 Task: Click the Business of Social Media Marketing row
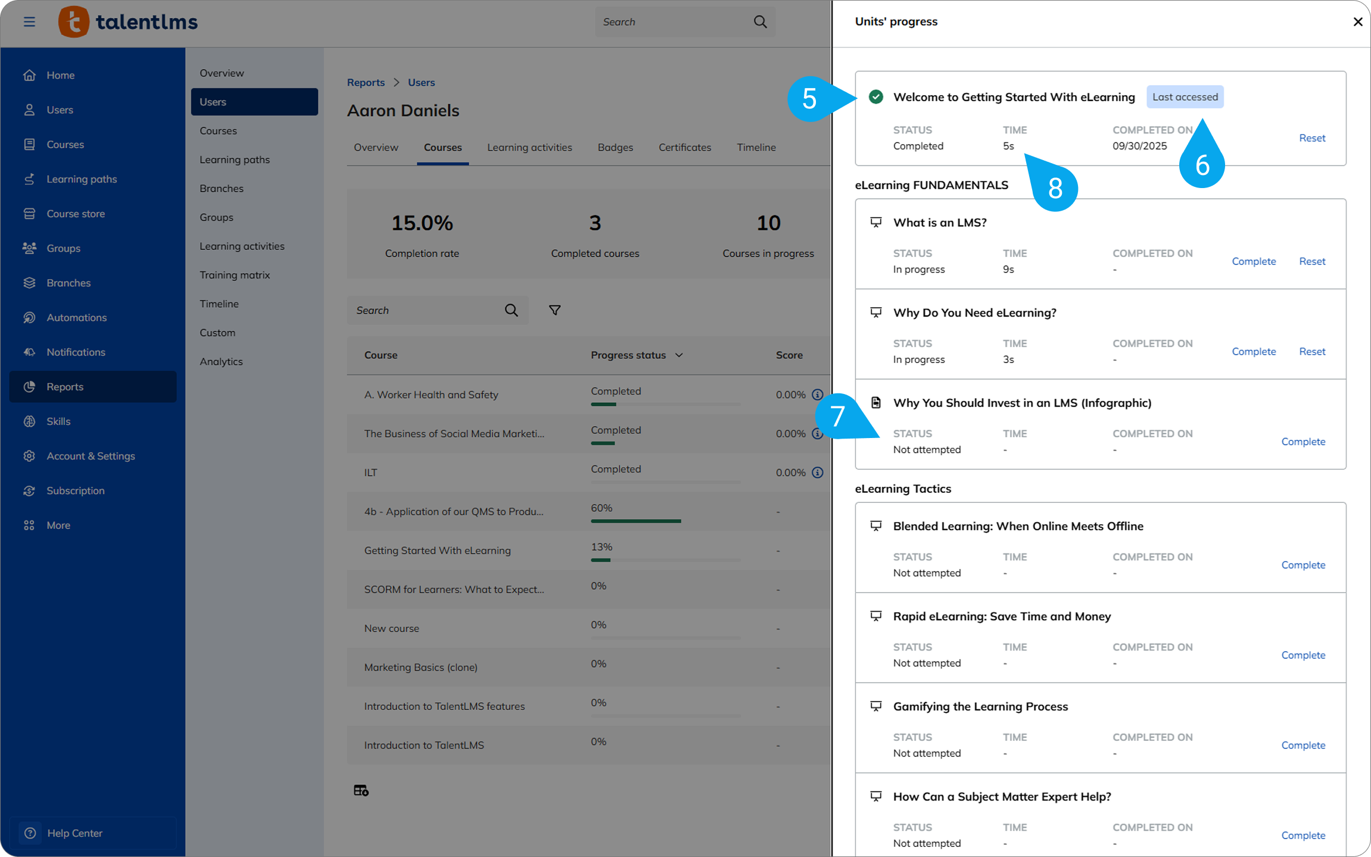pos(588,434)
